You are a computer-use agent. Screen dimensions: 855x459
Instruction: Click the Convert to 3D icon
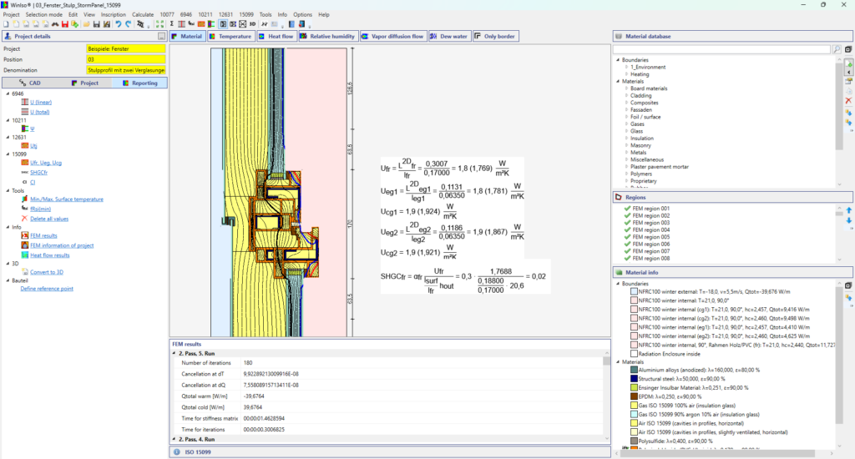pyautogui.click(x=24, y=271)
